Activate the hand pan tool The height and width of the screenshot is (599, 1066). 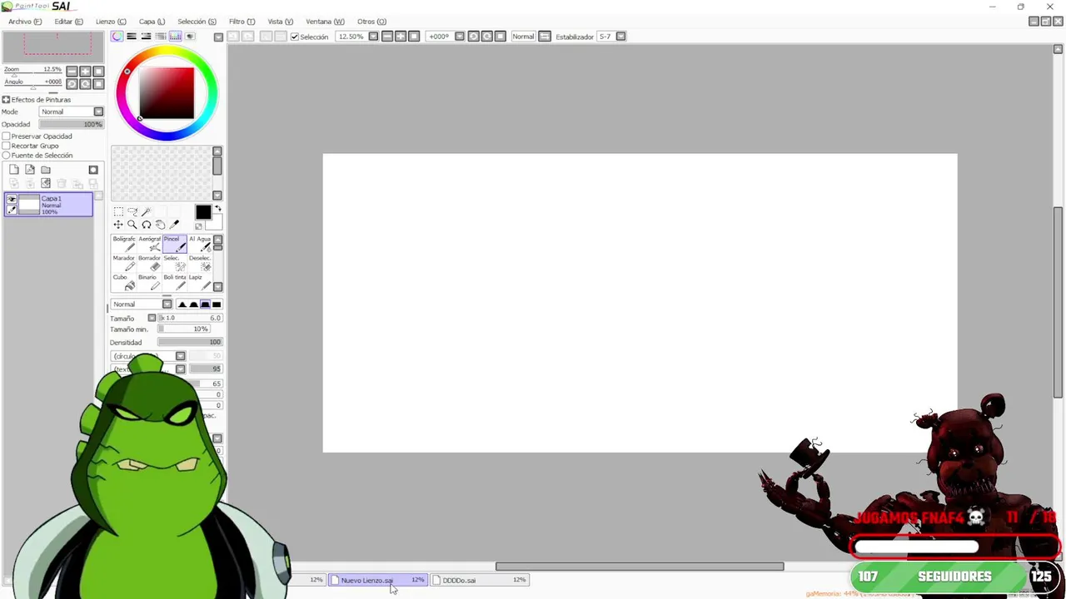[161, 225]
